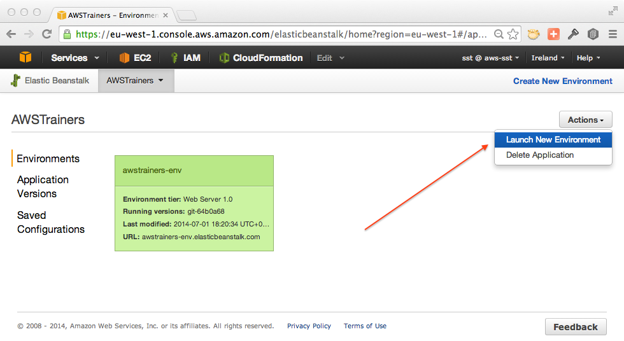Screen dimensions: 624x341
Task: Click the git-64b0a68 running version text
Action: (206, 211)
